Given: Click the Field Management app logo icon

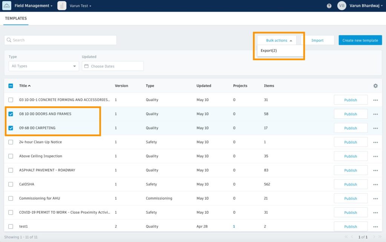Looking at the screenshot, I should click(6, 5).
